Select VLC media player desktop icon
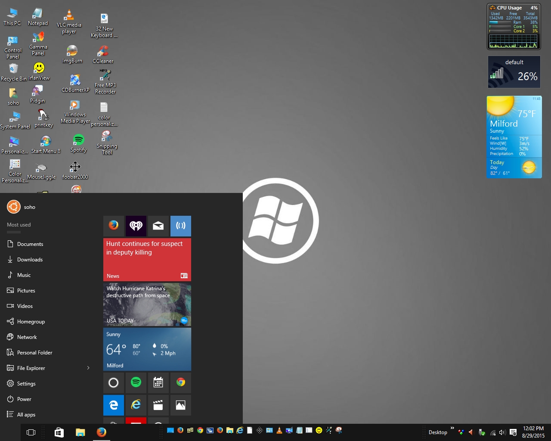Image resolution: width=551 pixels, height=441 pixels. coord(69,22)
